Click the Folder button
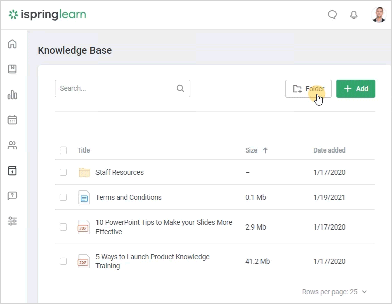Screen dimensions: 392x304 click(308, 89)
